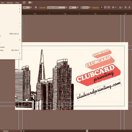Open the View menu
The image size is (132, 132).
[3, 3]
